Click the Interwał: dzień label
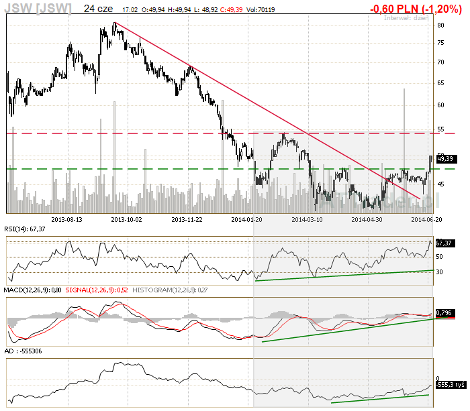The height and width of the screenshot is (411, 470). (406, 18)
